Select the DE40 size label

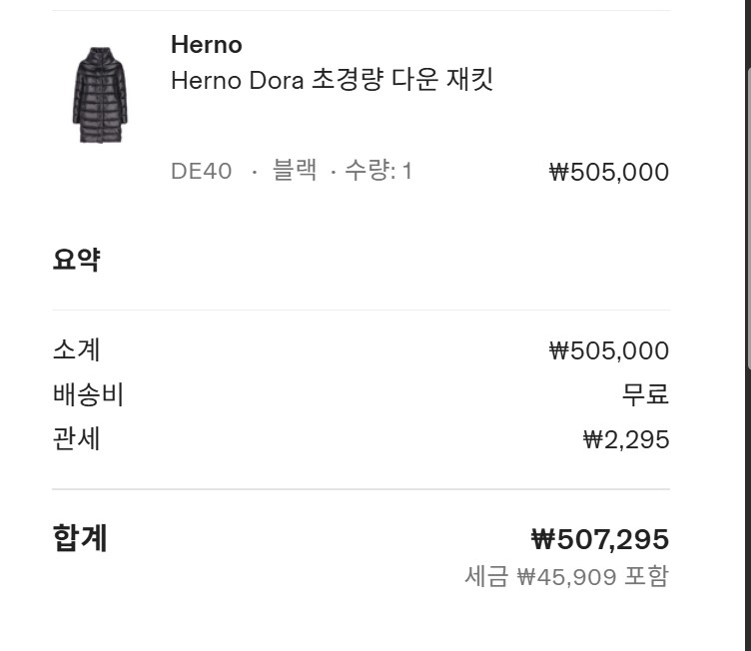pos(201,172)
